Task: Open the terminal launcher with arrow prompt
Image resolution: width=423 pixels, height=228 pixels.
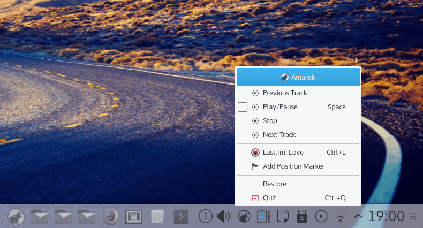Action: 181,217
